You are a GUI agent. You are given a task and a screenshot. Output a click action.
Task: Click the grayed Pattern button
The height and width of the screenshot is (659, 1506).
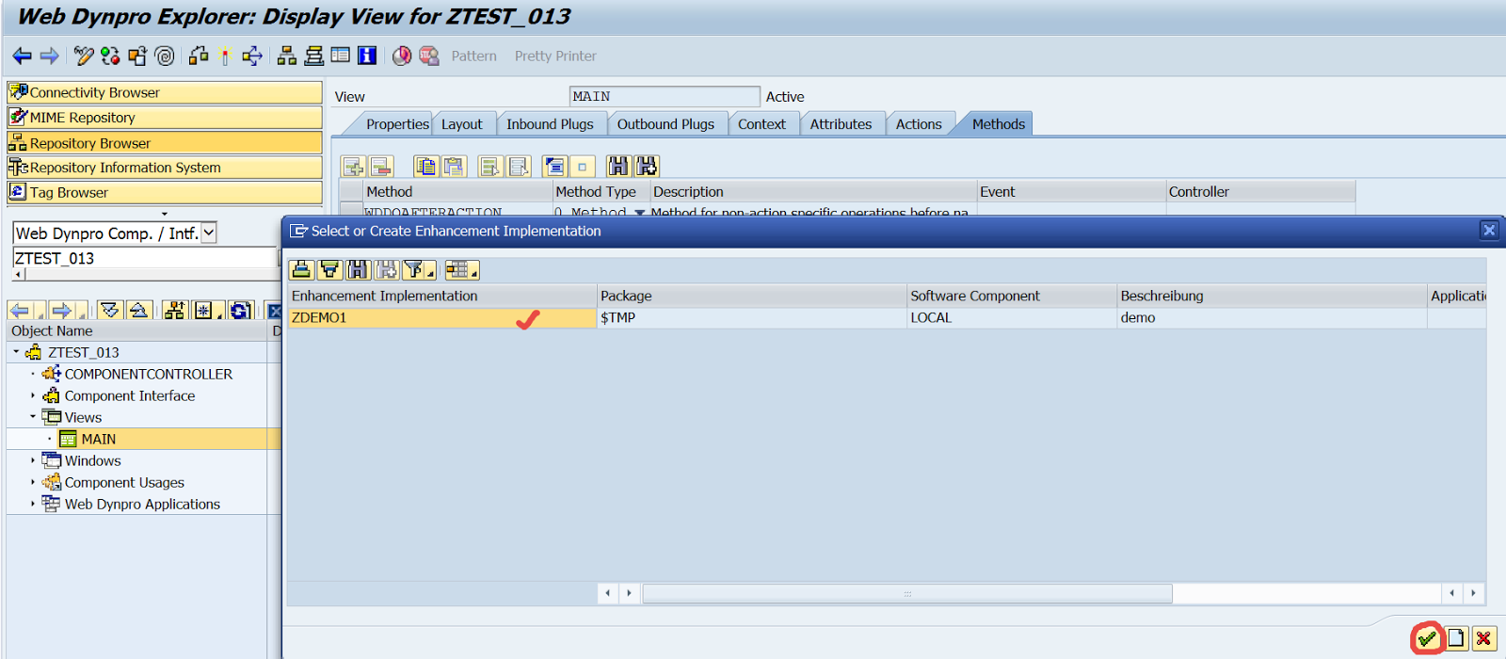473,56
